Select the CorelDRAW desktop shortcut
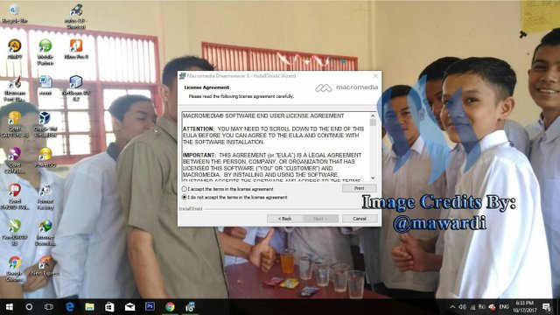Viewport: 560px width, 315px height. pos(14,232)
